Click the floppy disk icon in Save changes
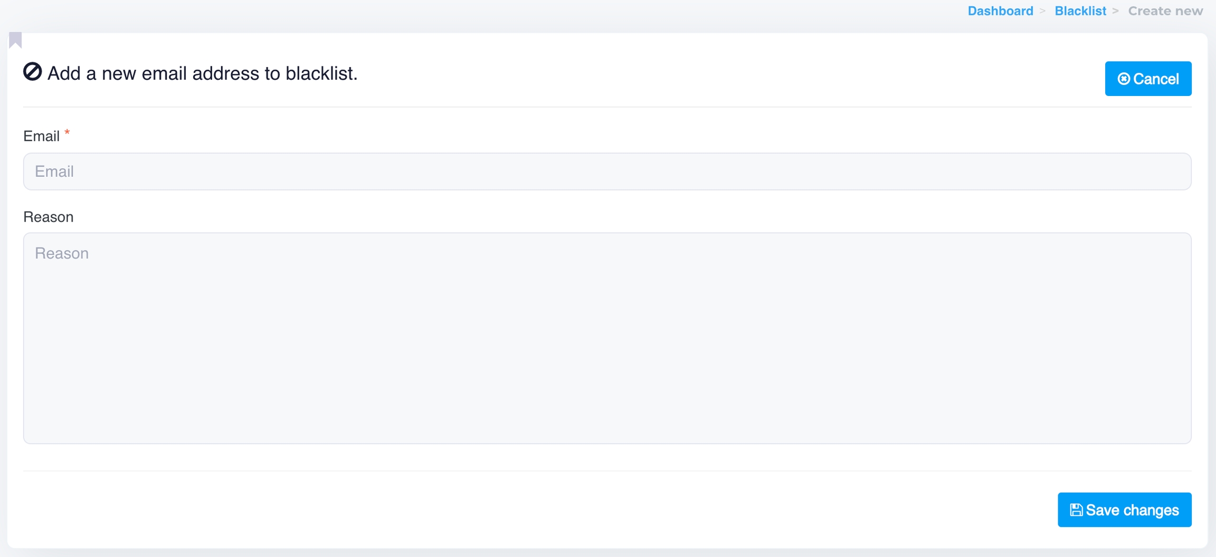 pos(1076,510)
